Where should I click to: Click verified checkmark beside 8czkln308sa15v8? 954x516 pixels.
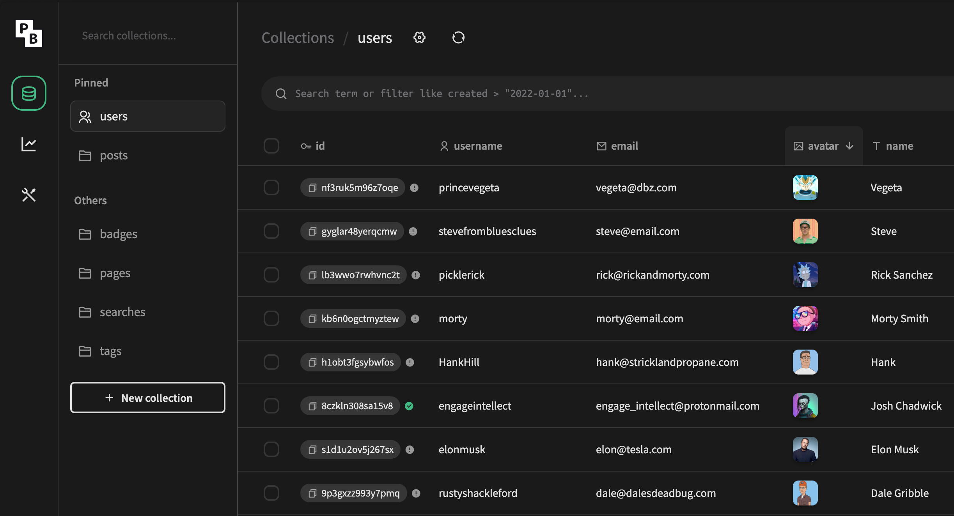409,406
